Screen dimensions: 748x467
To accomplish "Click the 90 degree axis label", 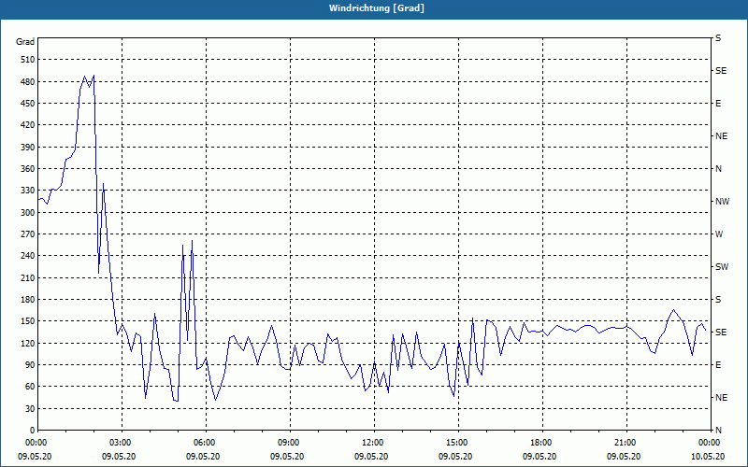I will coord(30,365).
